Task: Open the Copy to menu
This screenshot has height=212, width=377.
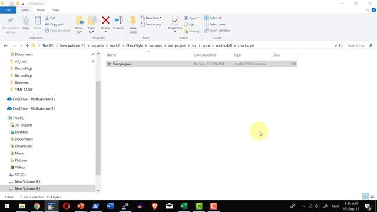Action: click(91, 25)
